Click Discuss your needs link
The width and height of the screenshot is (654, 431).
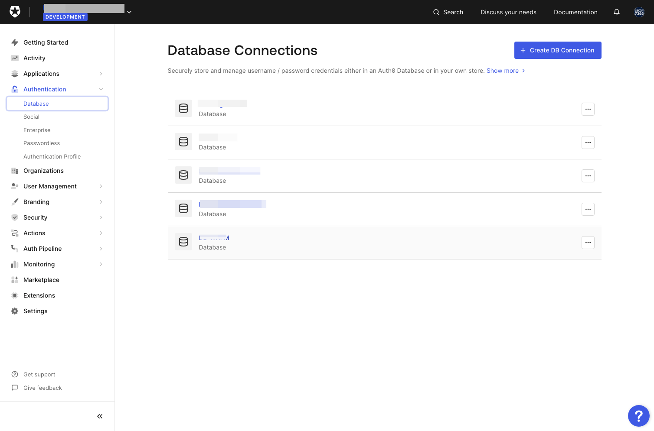pyautogui.click(x=508, y=12)
